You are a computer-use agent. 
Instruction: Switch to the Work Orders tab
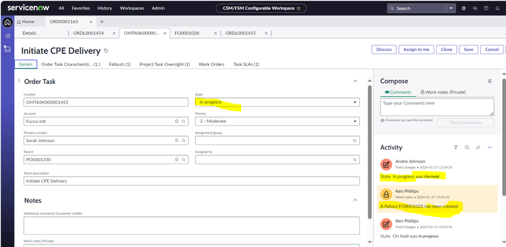[211, 64]
